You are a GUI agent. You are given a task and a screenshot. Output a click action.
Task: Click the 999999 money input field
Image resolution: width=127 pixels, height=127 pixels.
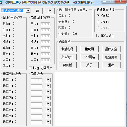click(37, 80)
